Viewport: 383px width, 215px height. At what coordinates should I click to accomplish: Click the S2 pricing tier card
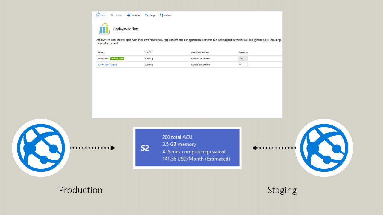coord(187,148)
